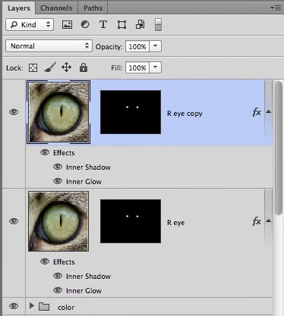Open the Kind filter dropdown
284x316 pixels.
[x=30, y=25]
